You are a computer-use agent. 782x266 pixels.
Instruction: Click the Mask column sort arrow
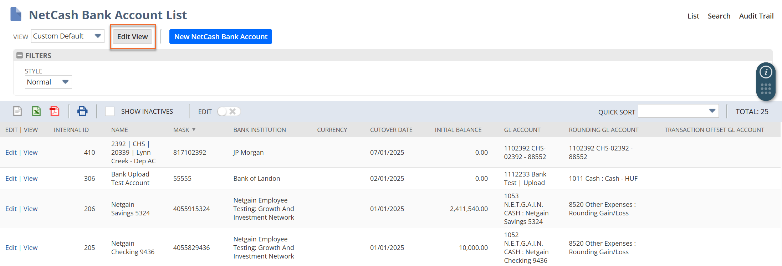(194, 130)
